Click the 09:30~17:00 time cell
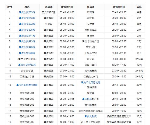 pos(67,65)
